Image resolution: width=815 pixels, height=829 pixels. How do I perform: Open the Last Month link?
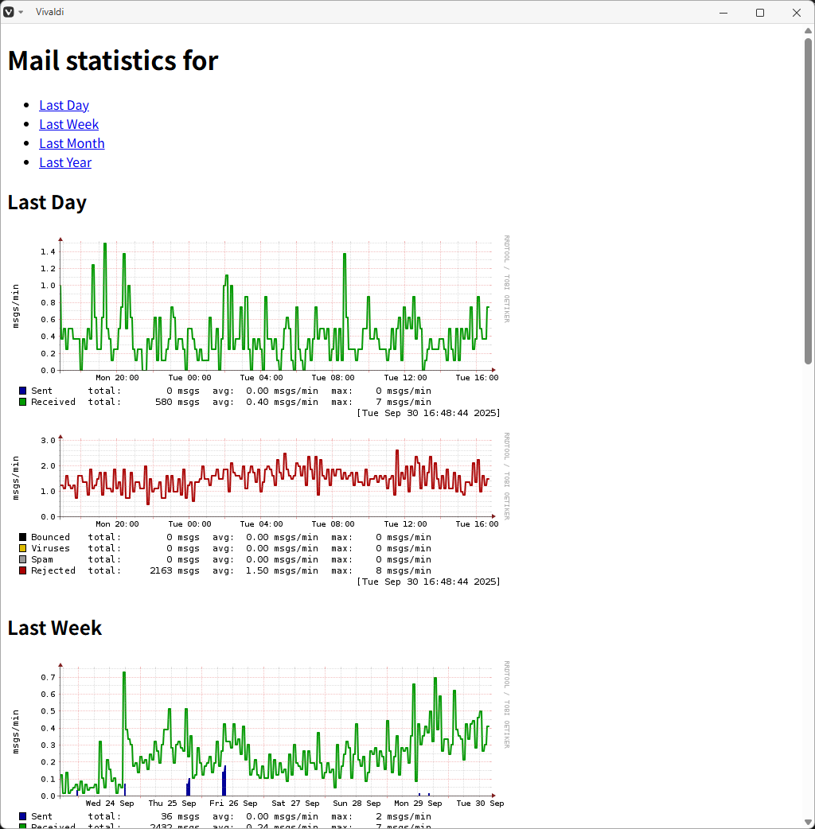72,143
